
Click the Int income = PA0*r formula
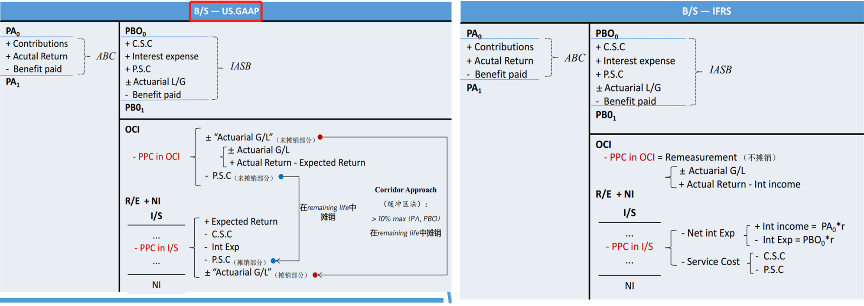tap(799, 226)
